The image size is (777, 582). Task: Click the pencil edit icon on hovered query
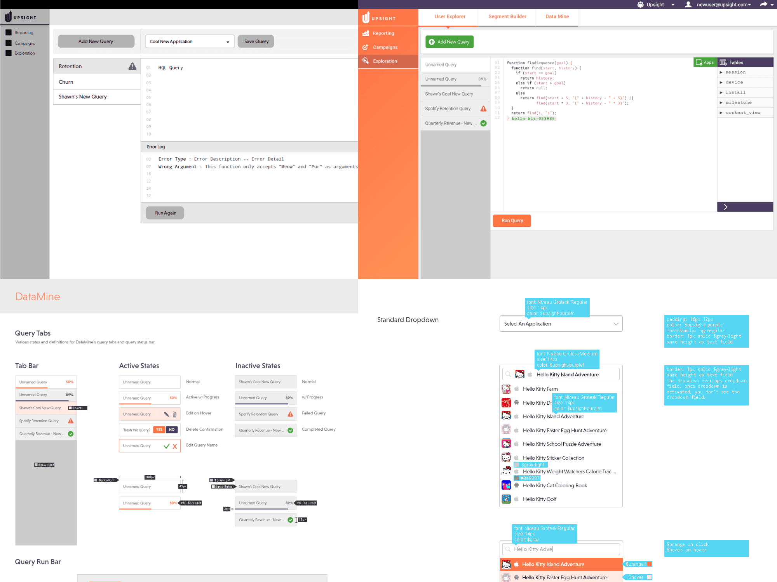[166, 414]
